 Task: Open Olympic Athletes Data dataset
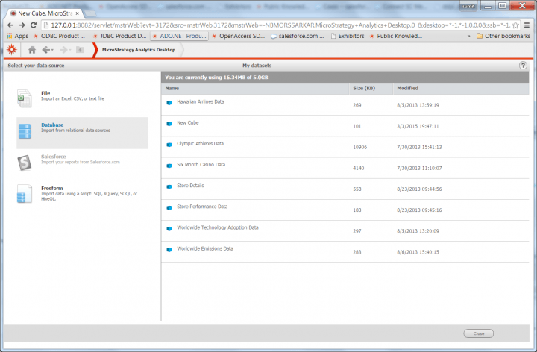(200, 143)
